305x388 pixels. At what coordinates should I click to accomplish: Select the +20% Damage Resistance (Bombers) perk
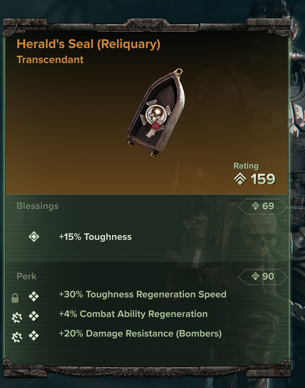[140, 334]
